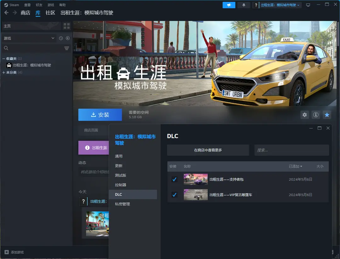Open the account name dropdown at top
The width and height of the screenshot is (340, 259).
tap(280, 5)
